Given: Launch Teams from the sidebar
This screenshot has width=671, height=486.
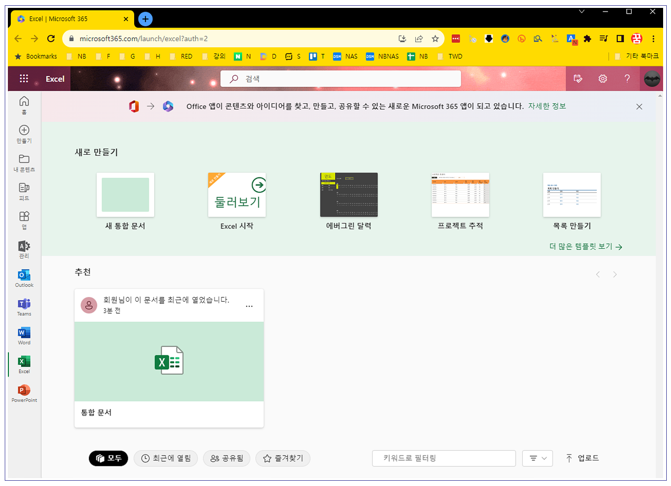Looking at the screenshot, I should (x=24, y=308).
